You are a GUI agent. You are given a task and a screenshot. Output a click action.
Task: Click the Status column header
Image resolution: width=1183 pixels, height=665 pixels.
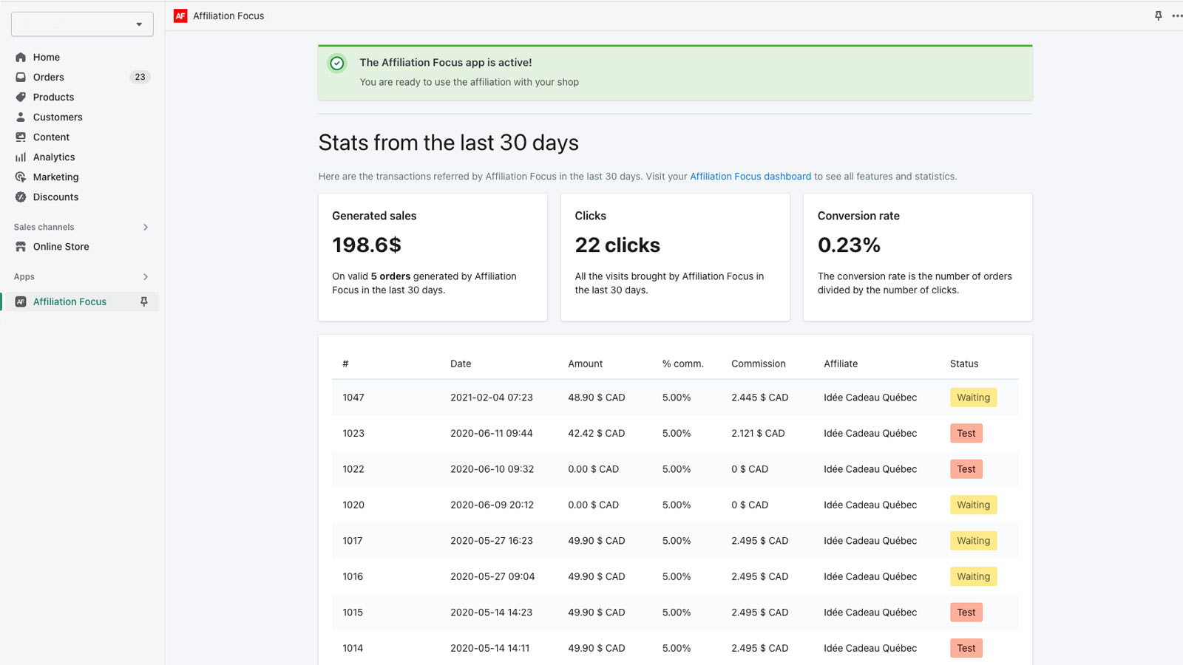point(964,364)
